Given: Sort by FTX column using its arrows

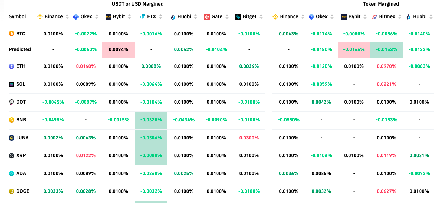Looking at the screenshot, I should [160, 16].
